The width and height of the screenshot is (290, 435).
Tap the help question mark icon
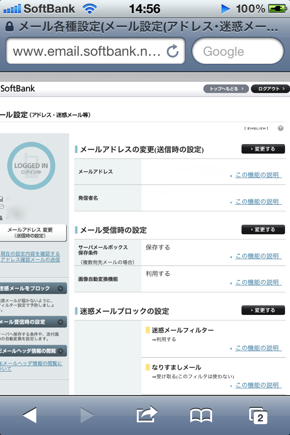pyautogui.click(x=280, y=128)
